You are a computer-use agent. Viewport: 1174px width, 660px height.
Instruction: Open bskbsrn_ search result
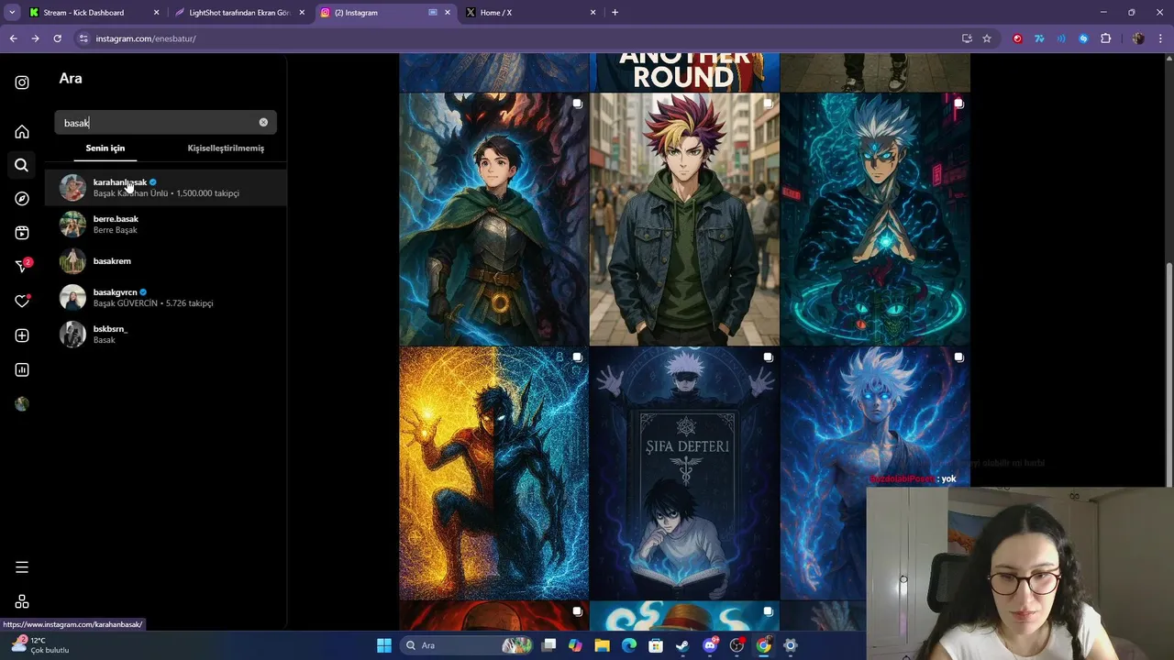[x=166, y=335]
